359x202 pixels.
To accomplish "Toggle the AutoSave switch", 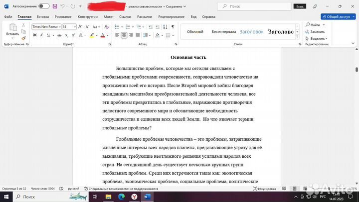I will point(44,6).
